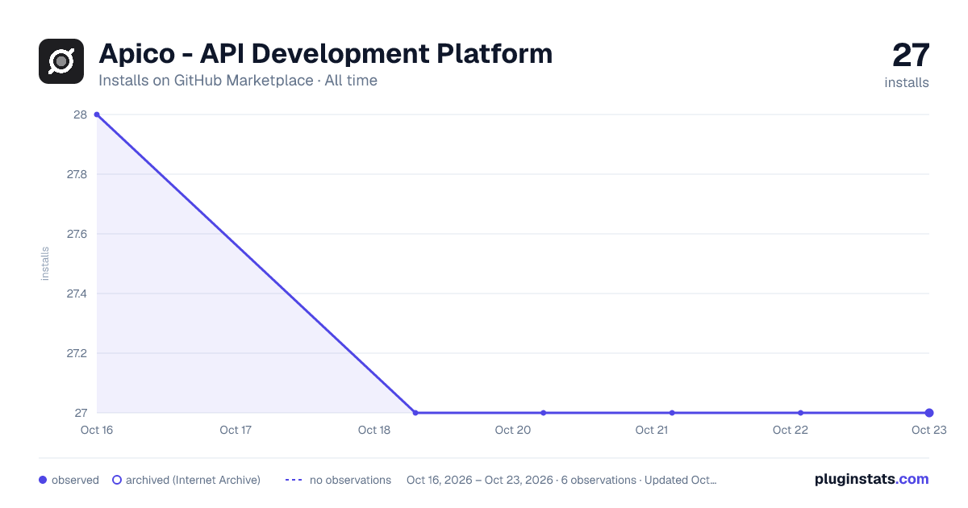
Task: Click the Oct 21 x-axis label
Action: coord(652,430)
